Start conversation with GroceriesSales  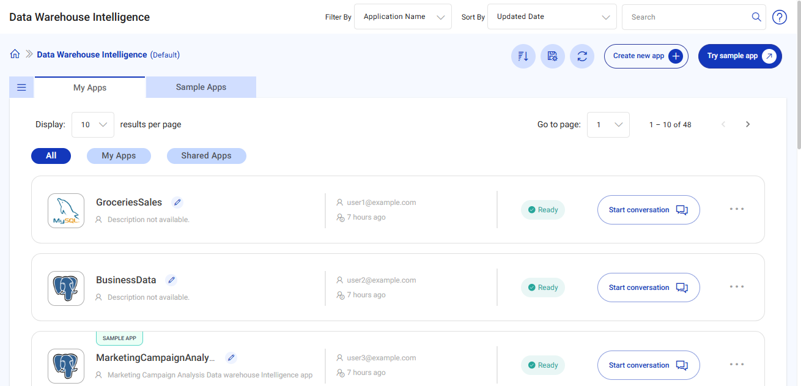pos(648,209)
